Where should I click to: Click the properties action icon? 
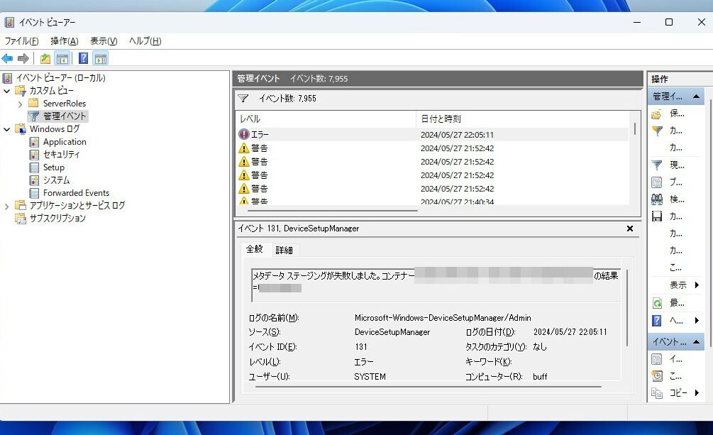(x=657, y=182)
